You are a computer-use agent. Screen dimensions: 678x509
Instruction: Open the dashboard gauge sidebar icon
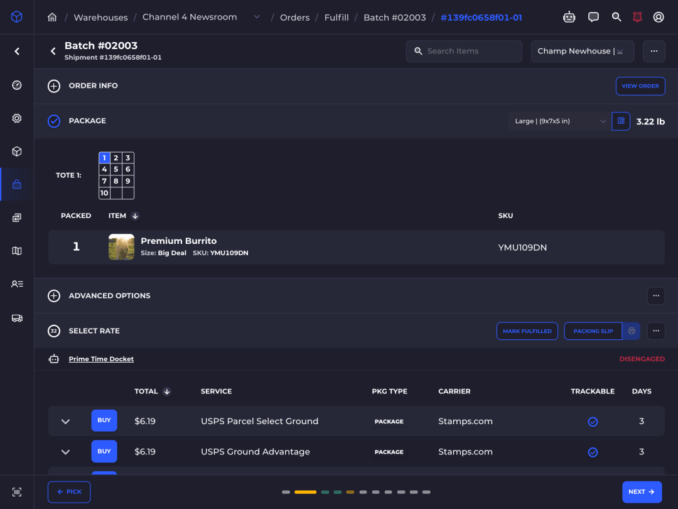17,85
